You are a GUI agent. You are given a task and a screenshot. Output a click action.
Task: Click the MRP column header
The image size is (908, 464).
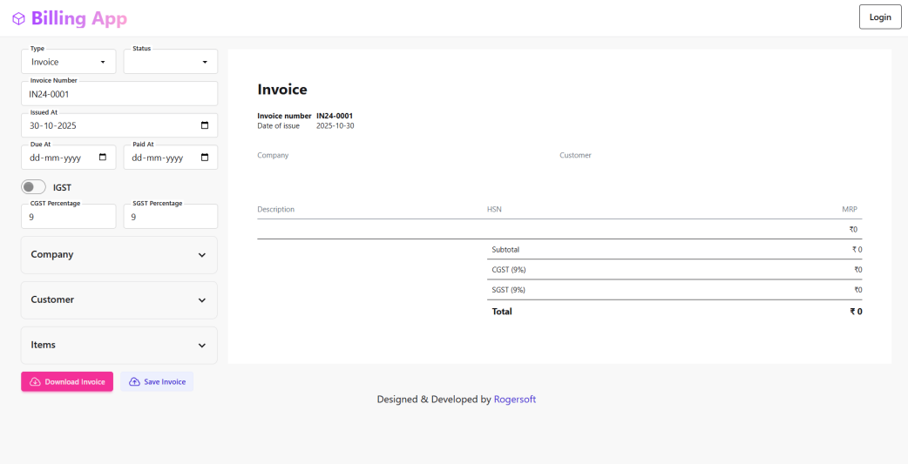point(850,210)
